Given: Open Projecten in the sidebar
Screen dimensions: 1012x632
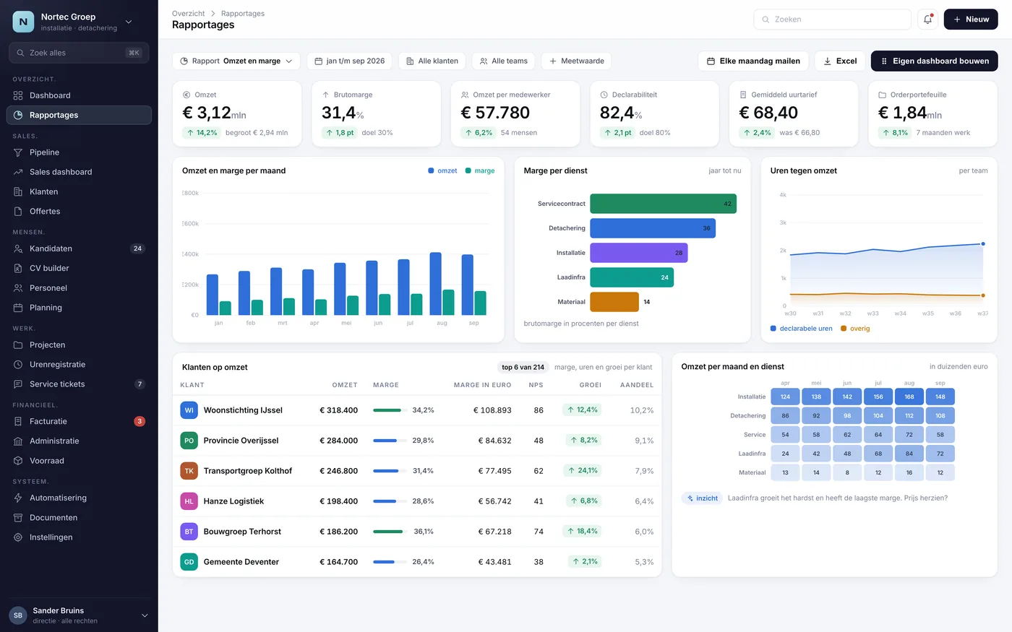Looking at the screenshot, I should [x=79, y=345].
